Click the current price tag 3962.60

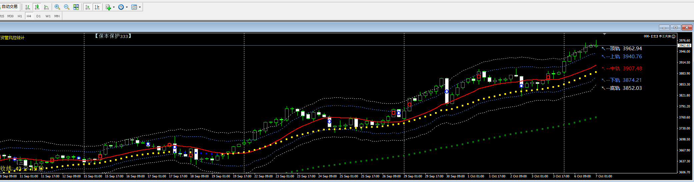(684, 45)
